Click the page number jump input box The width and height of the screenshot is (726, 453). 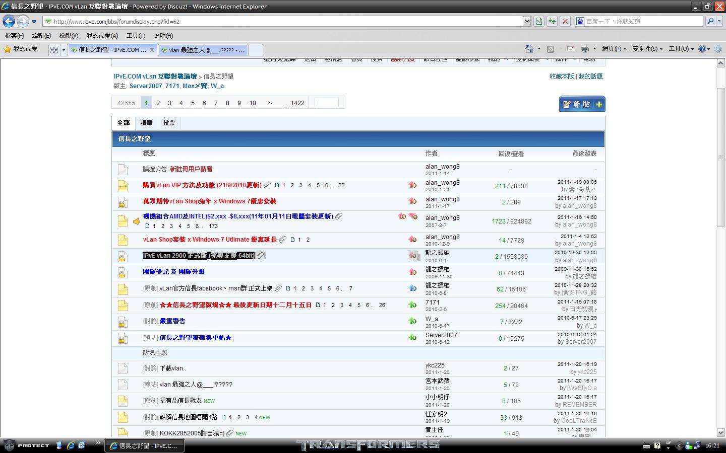click(x=326, y=103)
